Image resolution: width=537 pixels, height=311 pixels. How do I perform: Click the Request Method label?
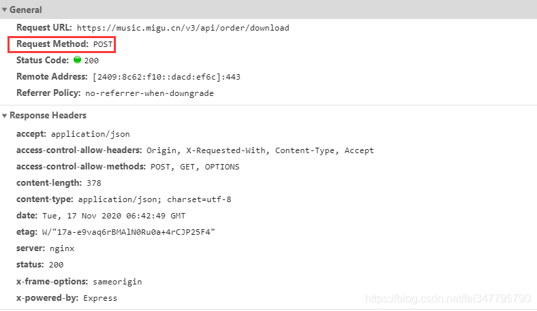[x=52, y=44]
